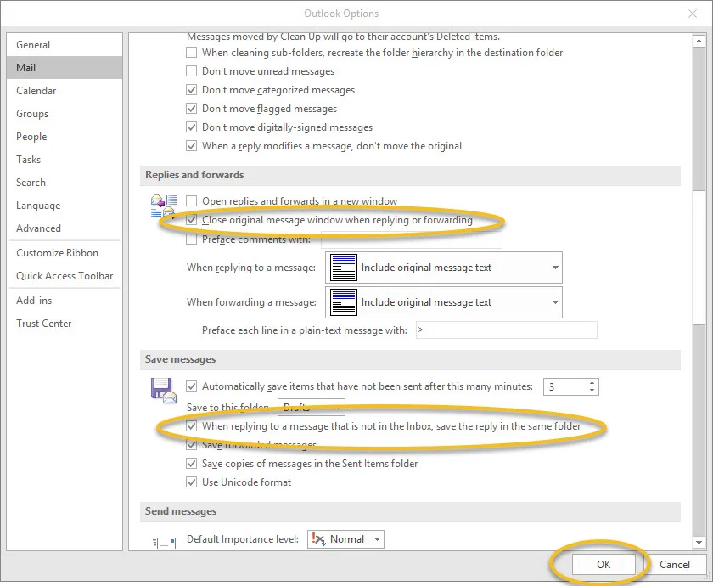Enable Preface comments with option
Image resolution: width=713 pixels, height=586 pixels.
pyautogui.click(x=192, y=239)
